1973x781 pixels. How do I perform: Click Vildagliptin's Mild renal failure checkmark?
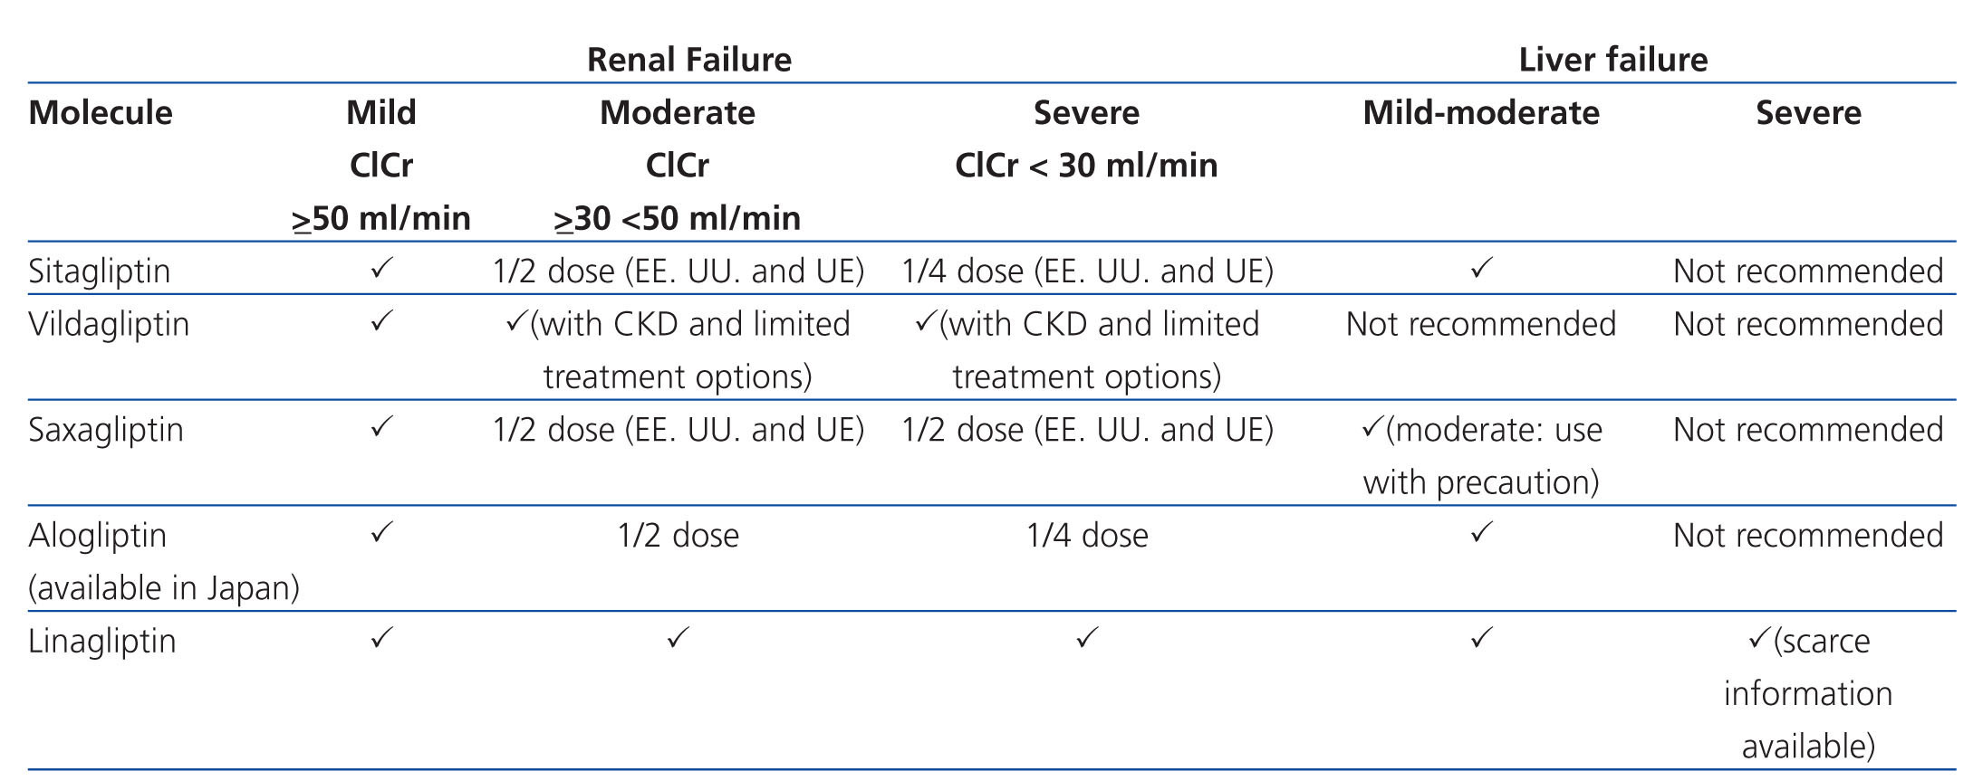click(x=381, y=321)
